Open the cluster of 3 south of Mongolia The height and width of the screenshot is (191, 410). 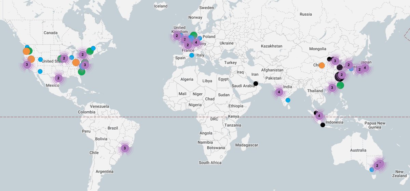pos(335,61)
